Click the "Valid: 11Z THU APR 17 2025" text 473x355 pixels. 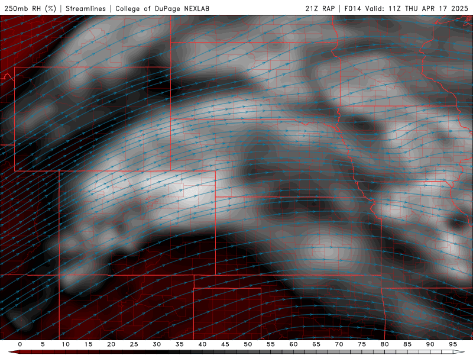[417, 8]
